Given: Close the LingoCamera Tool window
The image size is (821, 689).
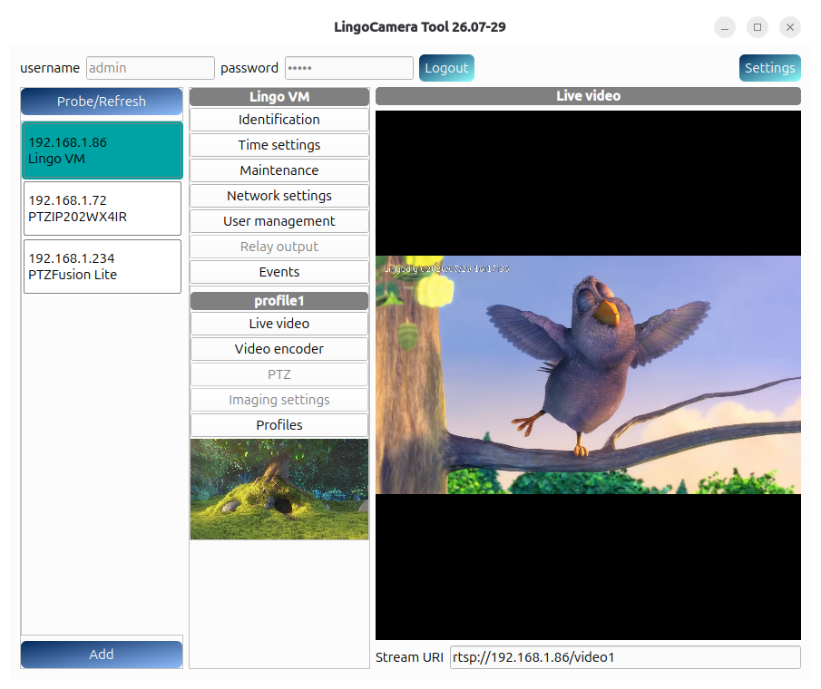Looking at the screenshot, I should 790,27.
